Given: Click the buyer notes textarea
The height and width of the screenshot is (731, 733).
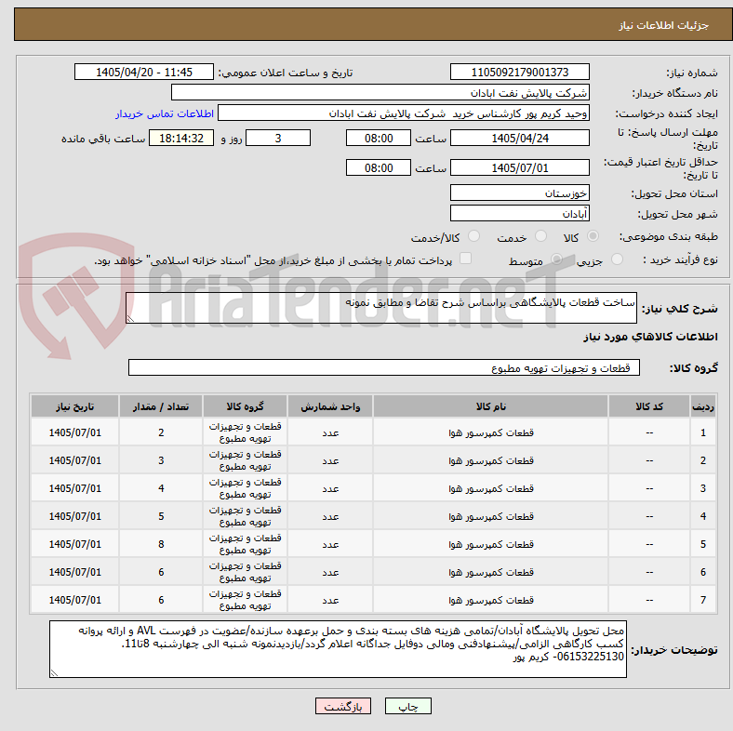Looking at the screenshot, I should tap(338, 649).
